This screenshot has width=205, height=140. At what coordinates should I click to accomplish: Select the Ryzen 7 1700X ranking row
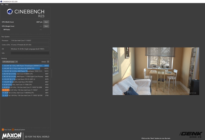[25, 76]
